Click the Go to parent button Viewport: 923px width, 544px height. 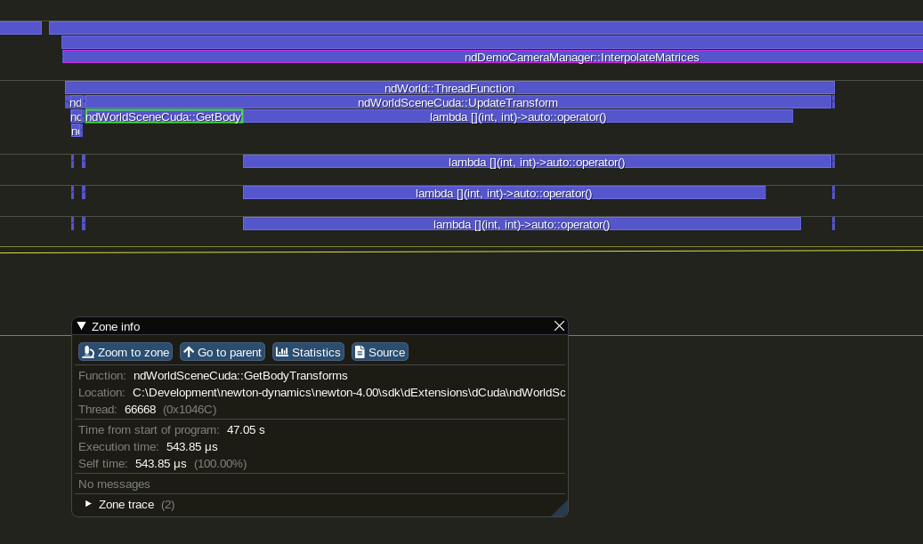[223, 352]
